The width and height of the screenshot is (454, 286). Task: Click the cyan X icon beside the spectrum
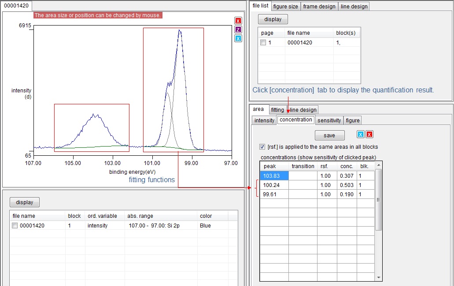(x=238, y=38)
